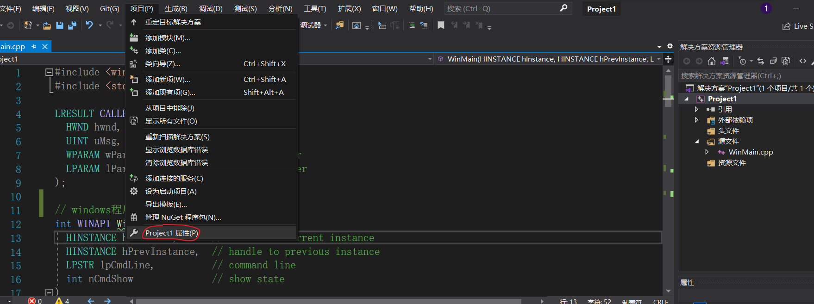This screenshot has height=304, width=814.
Task: Open the 工具(T) menu
Action: tap(315, 9)
